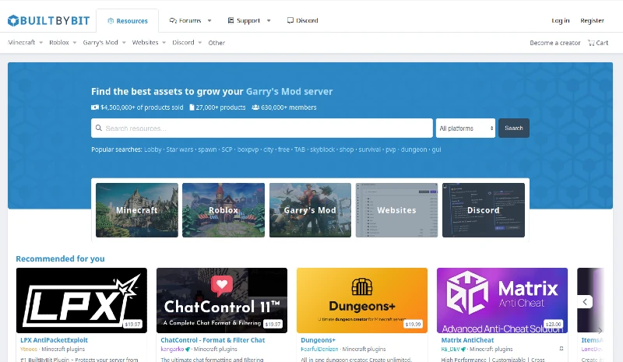
Task: Select popular search SCP
Action: tap(227, 149)
